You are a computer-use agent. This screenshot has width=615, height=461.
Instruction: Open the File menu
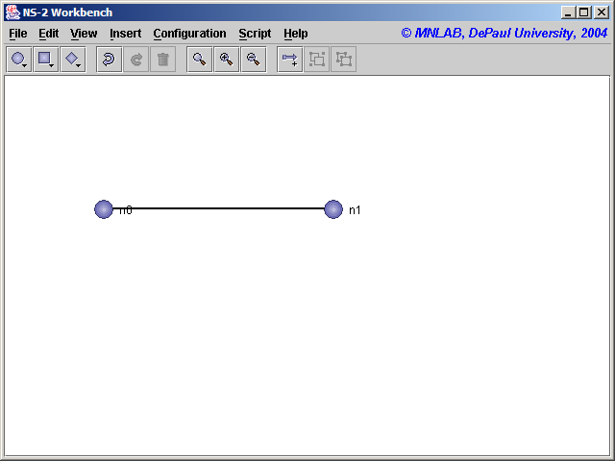(x=18, y=34)
